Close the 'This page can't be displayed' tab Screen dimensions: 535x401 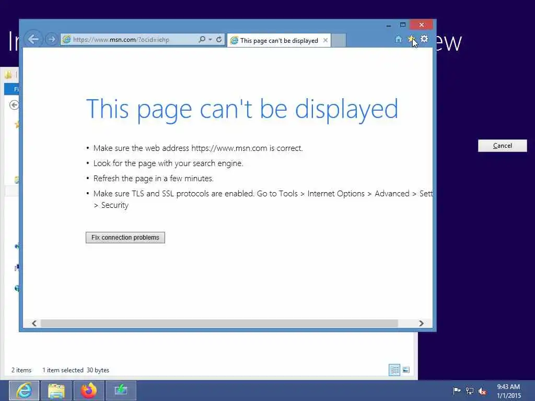[x=325, y=41]
